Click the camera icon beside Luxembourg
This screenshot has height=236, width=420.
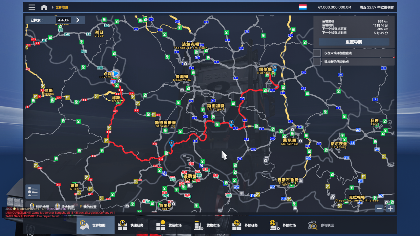pos(119,80)
